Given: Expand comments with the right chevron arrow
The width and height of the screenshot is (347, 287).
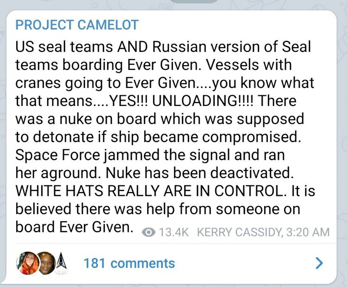Looking at the screenshot, I should (319, 263).
